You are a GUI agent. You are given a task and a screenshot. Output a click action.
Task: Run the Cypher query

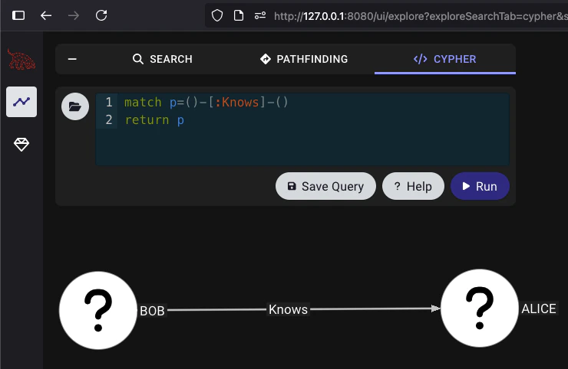480,186
